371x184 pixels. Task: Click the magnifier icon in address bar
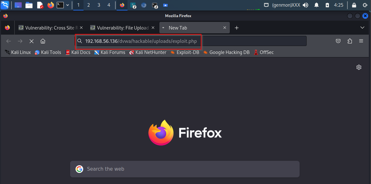click(x=80, y=41)
